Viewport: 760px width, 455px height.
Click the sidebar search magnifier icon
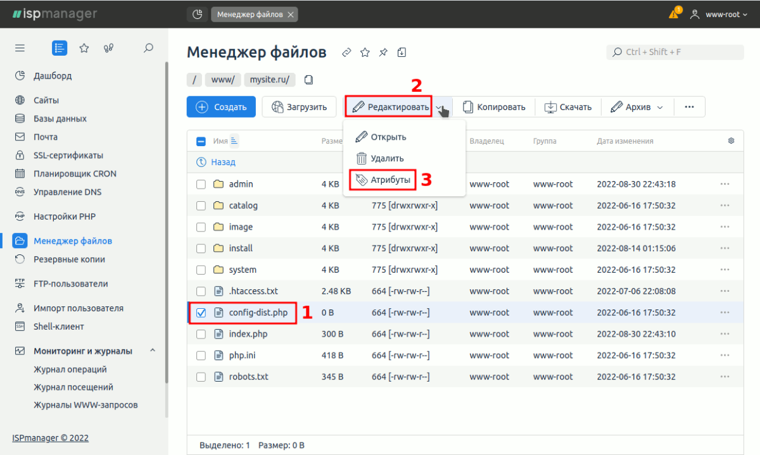[x=148, y=48]
